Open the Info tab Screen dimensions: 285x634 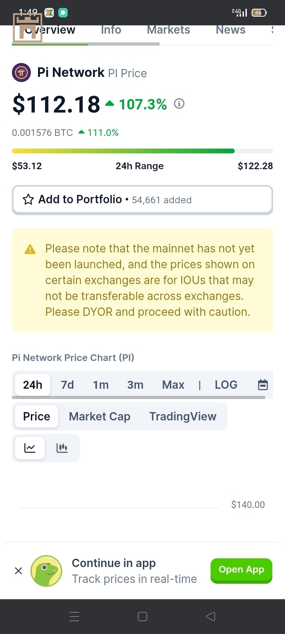click(x=111, y=30)
